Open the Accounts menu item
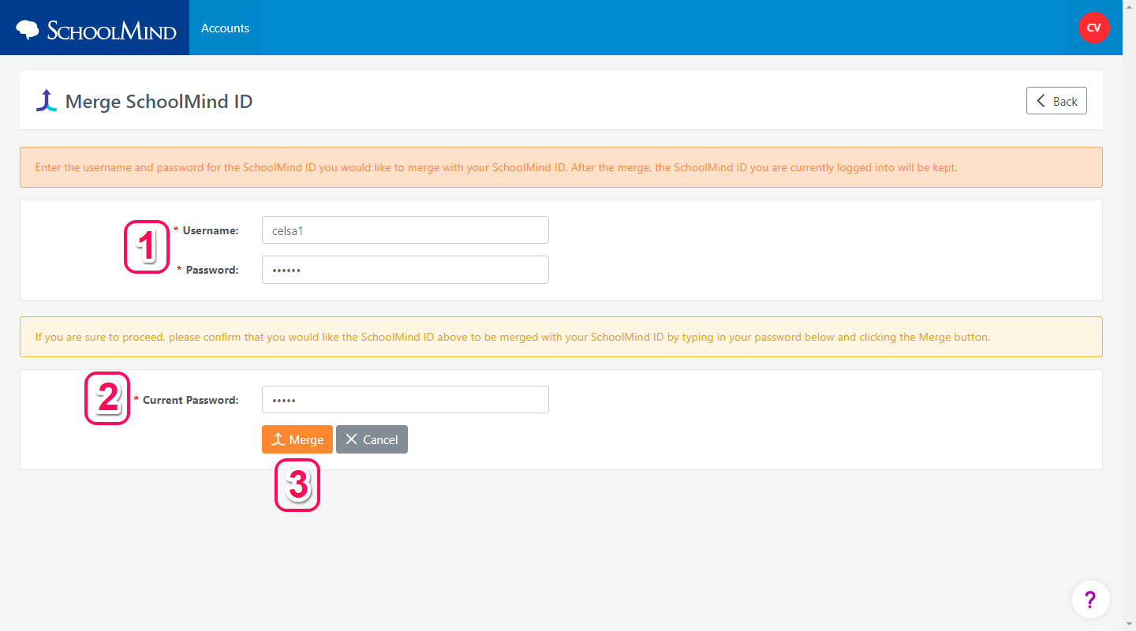Image resolution: width=1136 pixels, height=631 pixels. (x=225, y=28)
